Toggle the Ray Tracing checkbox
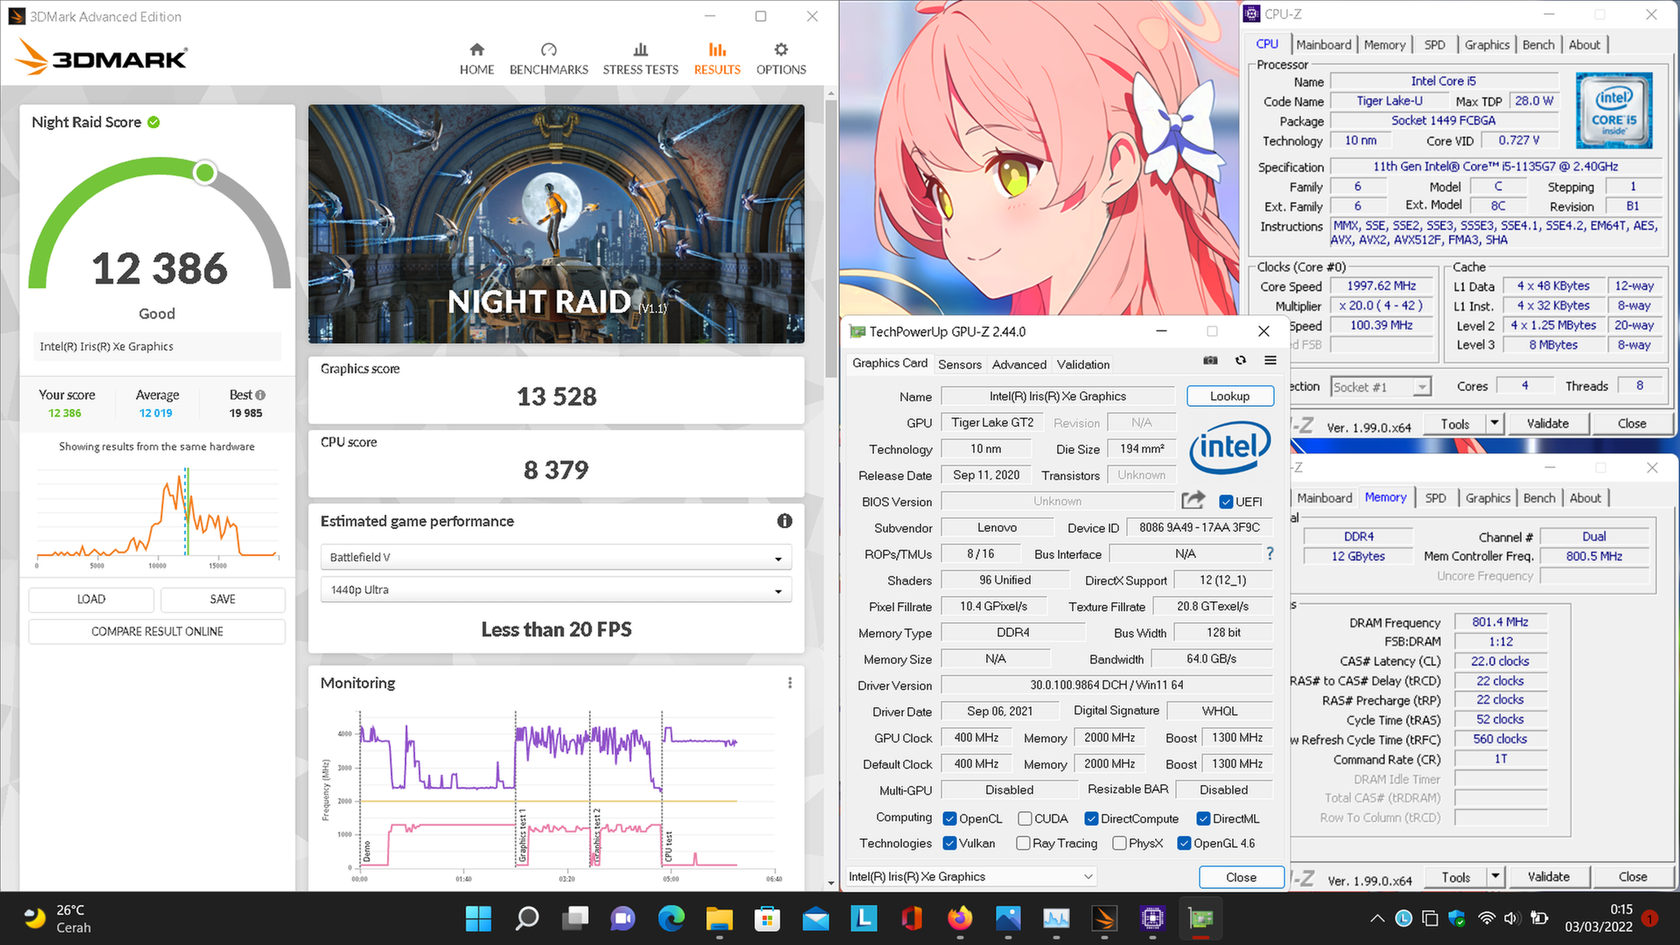Screen dimensions: 1680x945 1023,843
